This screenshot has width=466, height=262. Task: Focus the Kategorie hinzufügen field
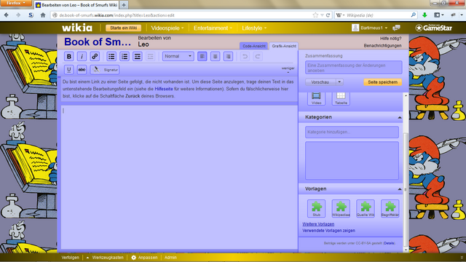coord(352,132)
